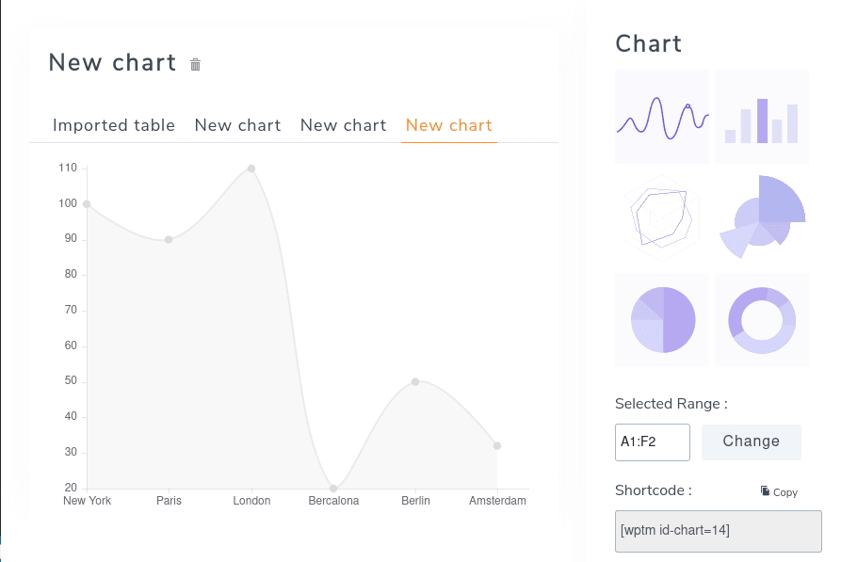Select the active orange New chart tab
Screen dimensions: 841x562
click(449, 125)
